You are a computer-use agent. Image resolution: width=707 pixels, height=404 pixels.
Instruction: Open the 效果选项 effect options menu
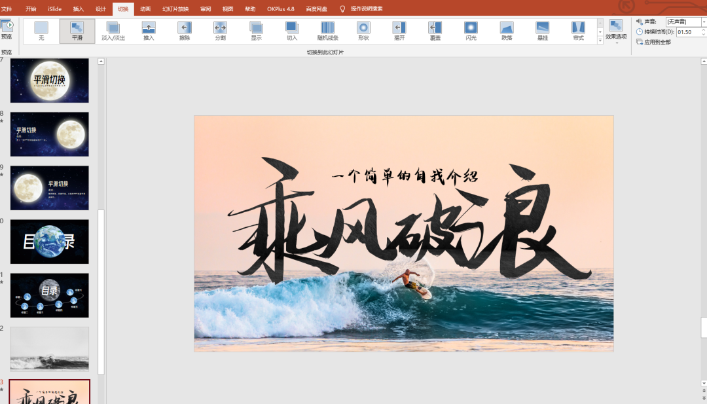(616, 31)
